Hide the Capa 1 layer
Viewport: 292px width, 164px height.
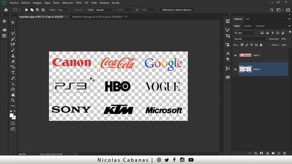pos(235,56)
